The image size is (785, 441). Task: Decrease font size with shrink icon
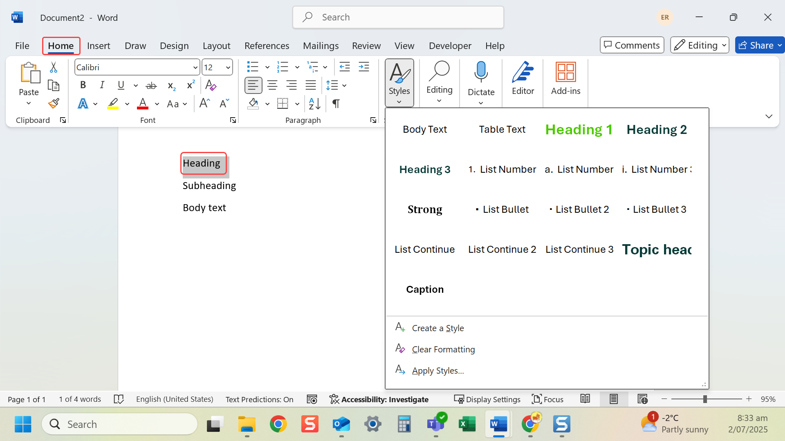coord(224,103)
